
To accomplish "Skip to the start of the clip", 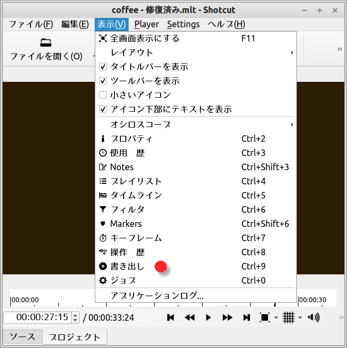I will (171, 317).
